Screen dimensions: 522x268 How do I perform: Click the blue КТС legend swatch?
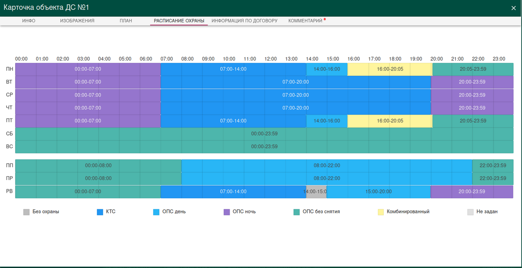click(x=100, y=212)
